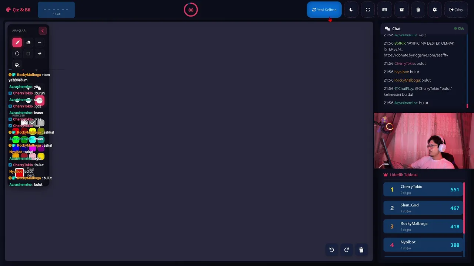474x266 pixels.
Task: Click the Liderlik Tablosu crown icon
Action: click(385, 175)
